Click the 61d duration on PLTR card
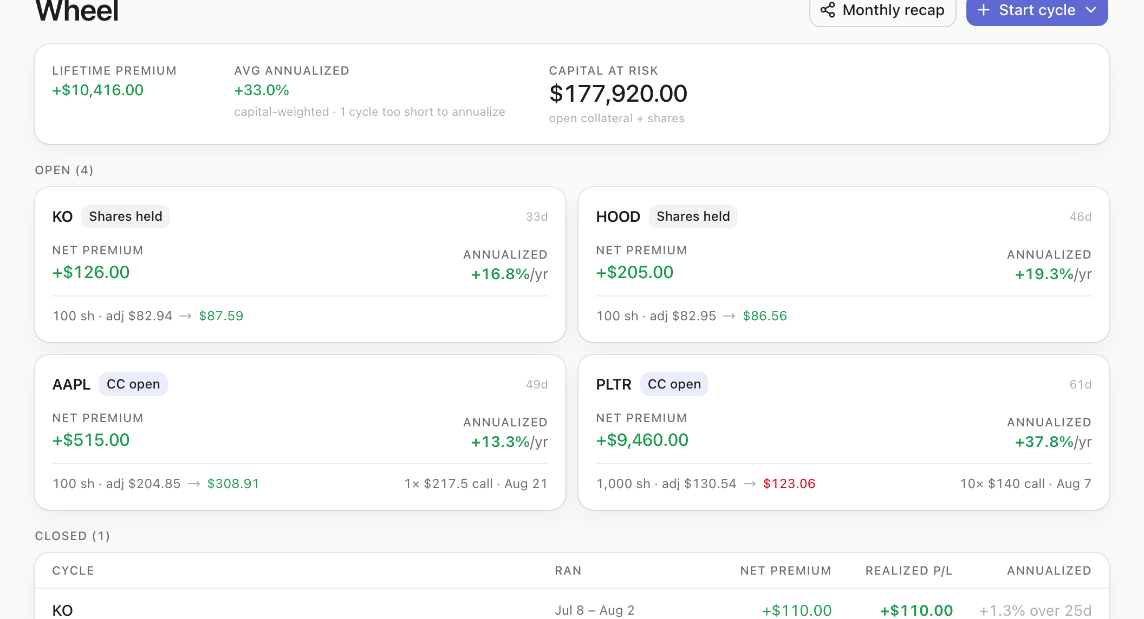Viewport: 1144px width, 619px height. [x=1081, y=385]
